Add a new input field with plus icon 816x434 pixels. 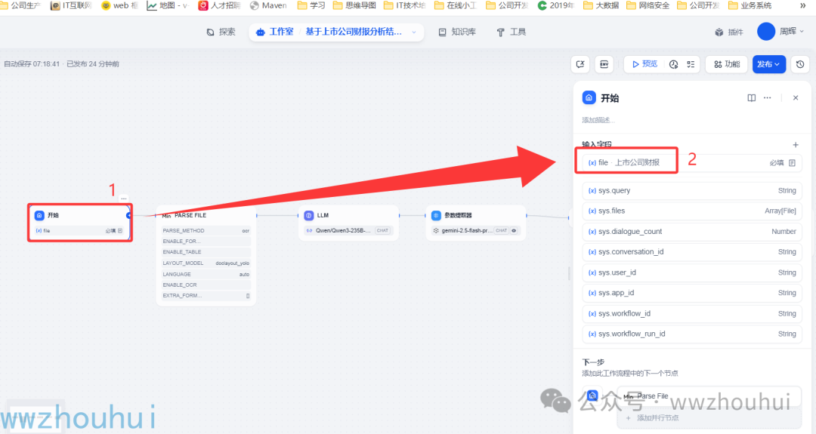[x=795, y=144]
